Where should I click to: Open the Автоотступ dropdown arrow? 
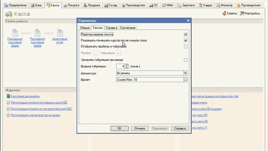[186, 73]
